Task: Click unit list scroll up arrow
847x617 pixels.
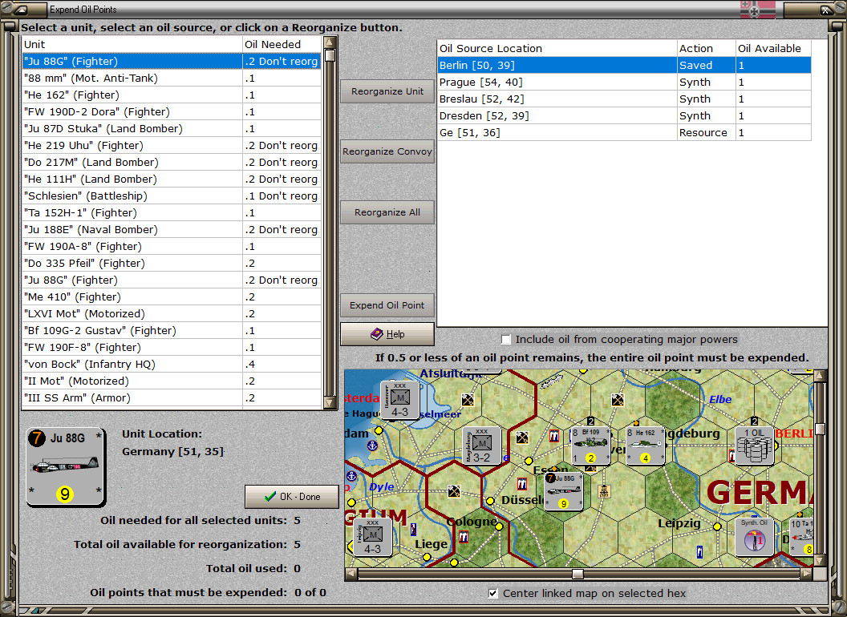Action: [330, 42]
